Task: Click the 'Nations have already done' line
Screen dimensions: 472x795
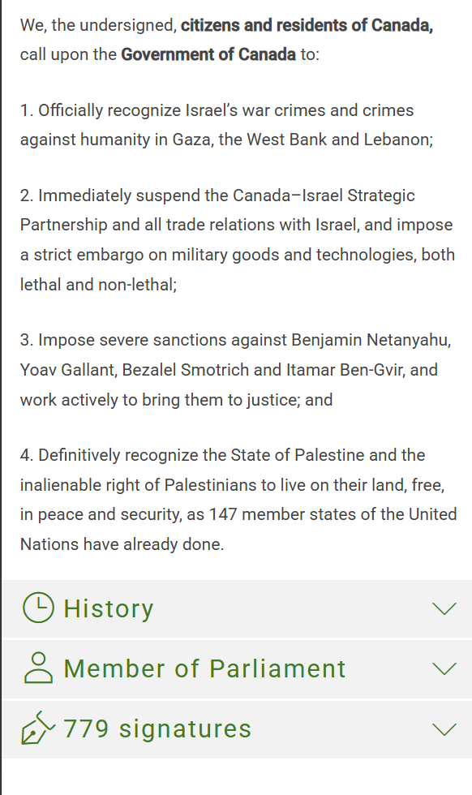Action: (x=122, y=544)
